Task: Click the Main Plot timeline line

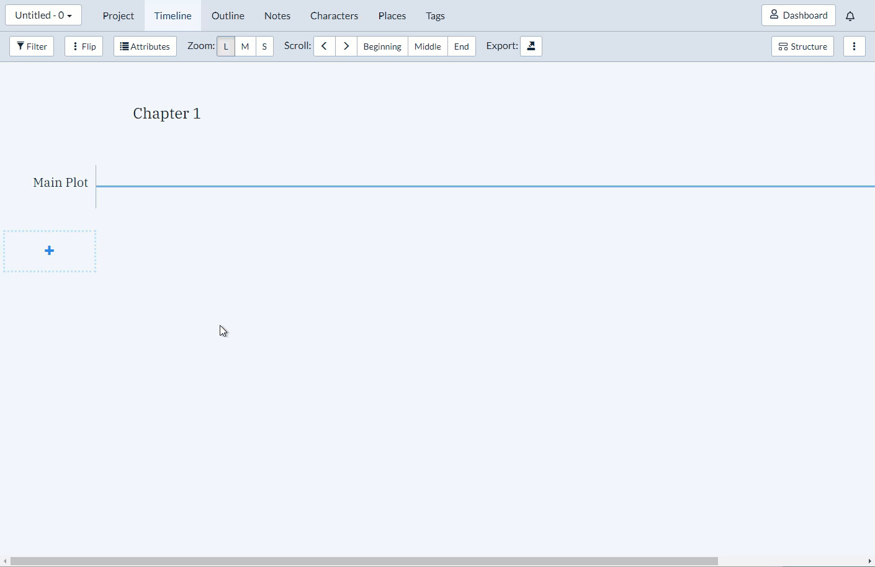Action: 485,186
